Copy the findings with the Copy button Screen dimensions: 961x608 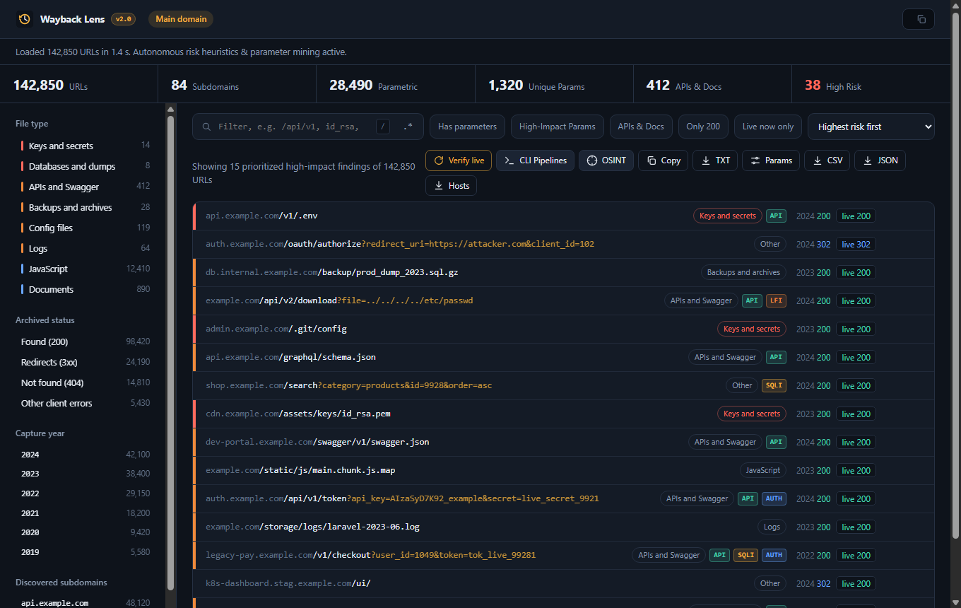(x=663, y=160)
